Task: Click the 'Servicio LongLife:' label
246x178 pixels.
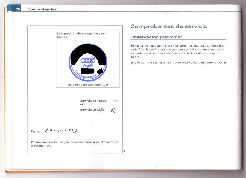Action: (93, 110)
